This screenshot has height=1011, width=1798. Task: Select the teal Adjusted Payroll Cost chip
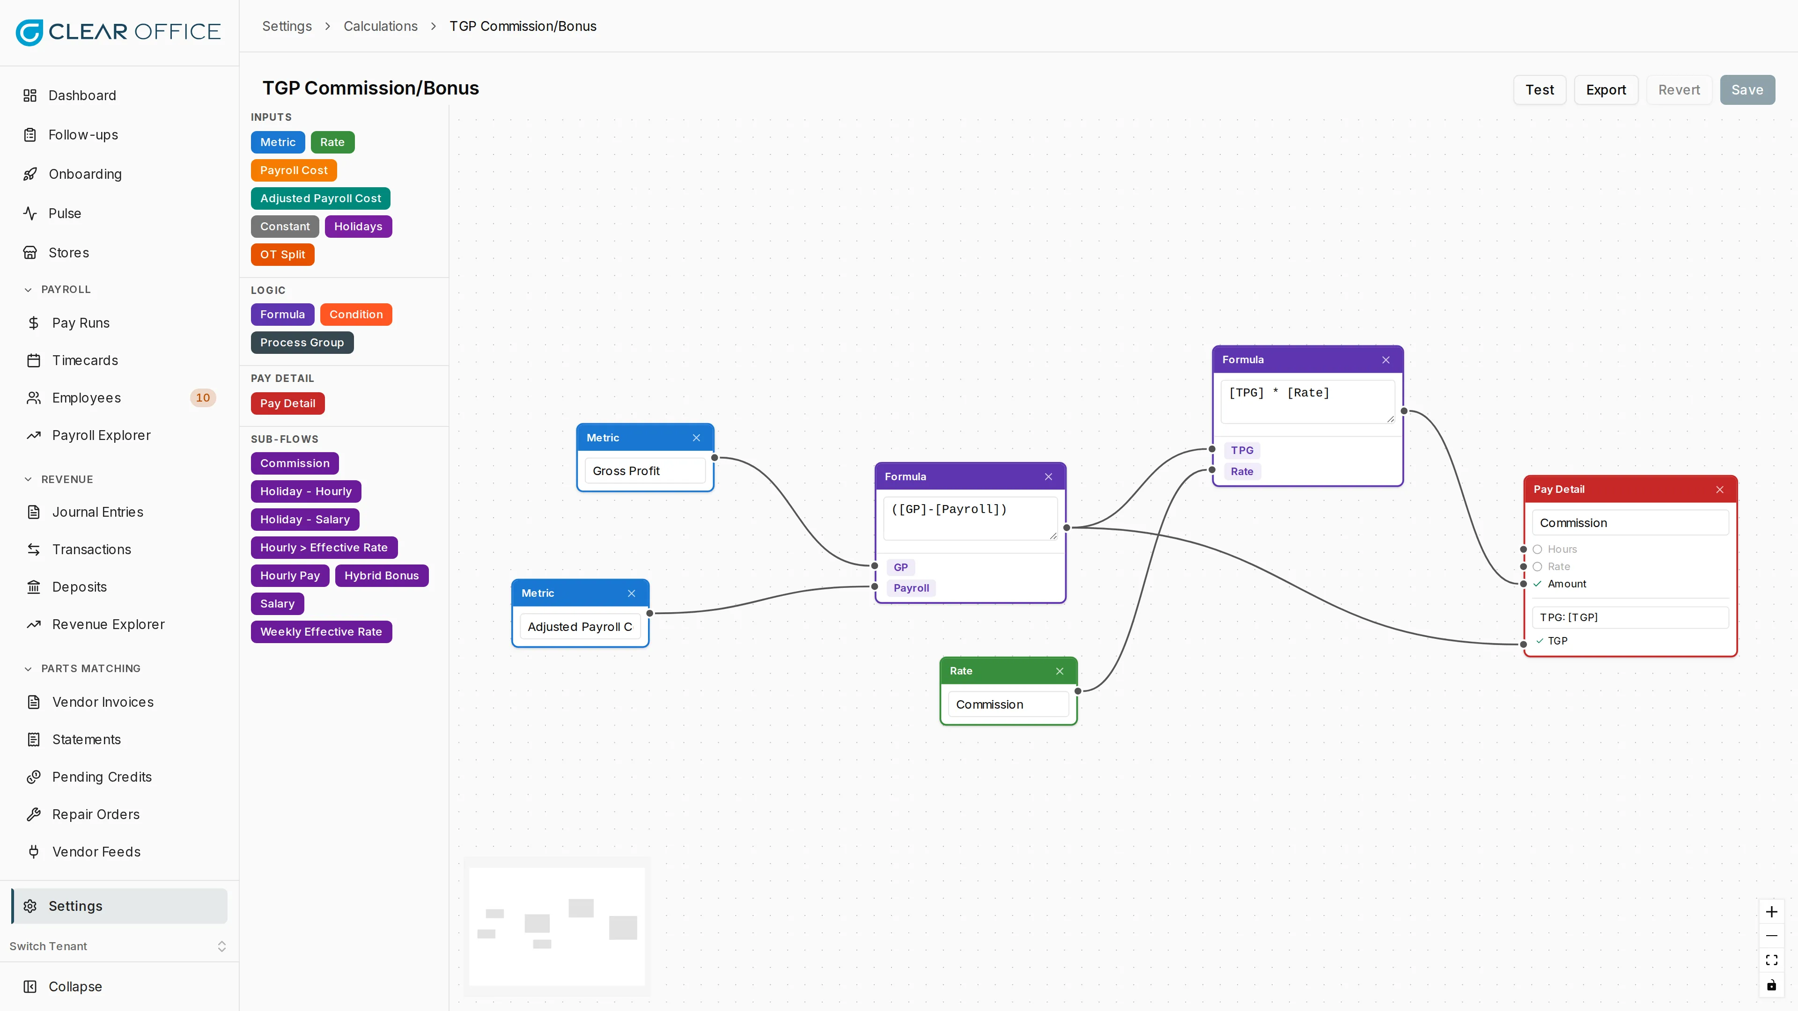tap(320, 198)
